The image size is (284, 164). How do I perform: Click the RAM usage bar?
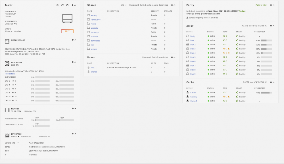42,120
